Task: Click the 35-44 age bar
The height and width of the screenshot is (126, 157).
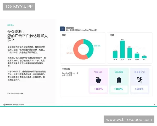Action: pyautogui.click(x=130, y=53)
